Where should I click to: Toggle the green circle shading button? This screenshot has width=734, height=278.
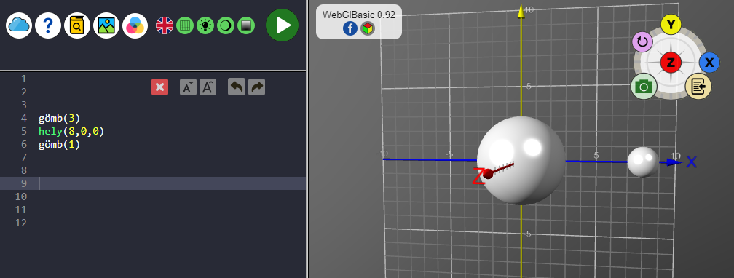coord(226,25)
